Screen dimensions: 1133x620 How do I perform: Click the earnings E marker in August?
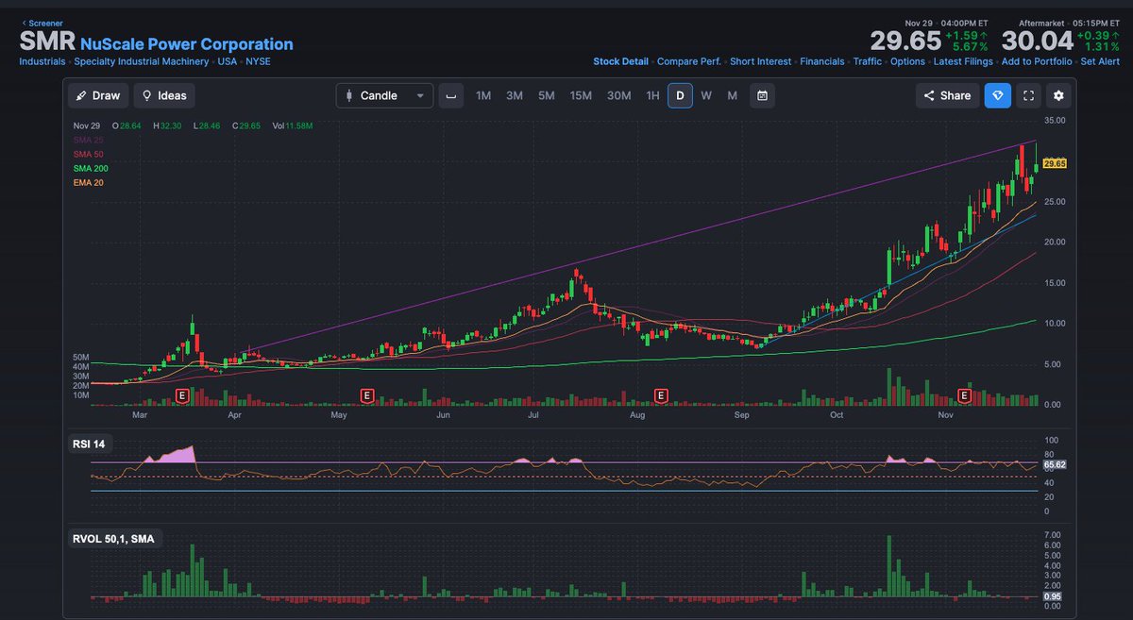[661, 394]
